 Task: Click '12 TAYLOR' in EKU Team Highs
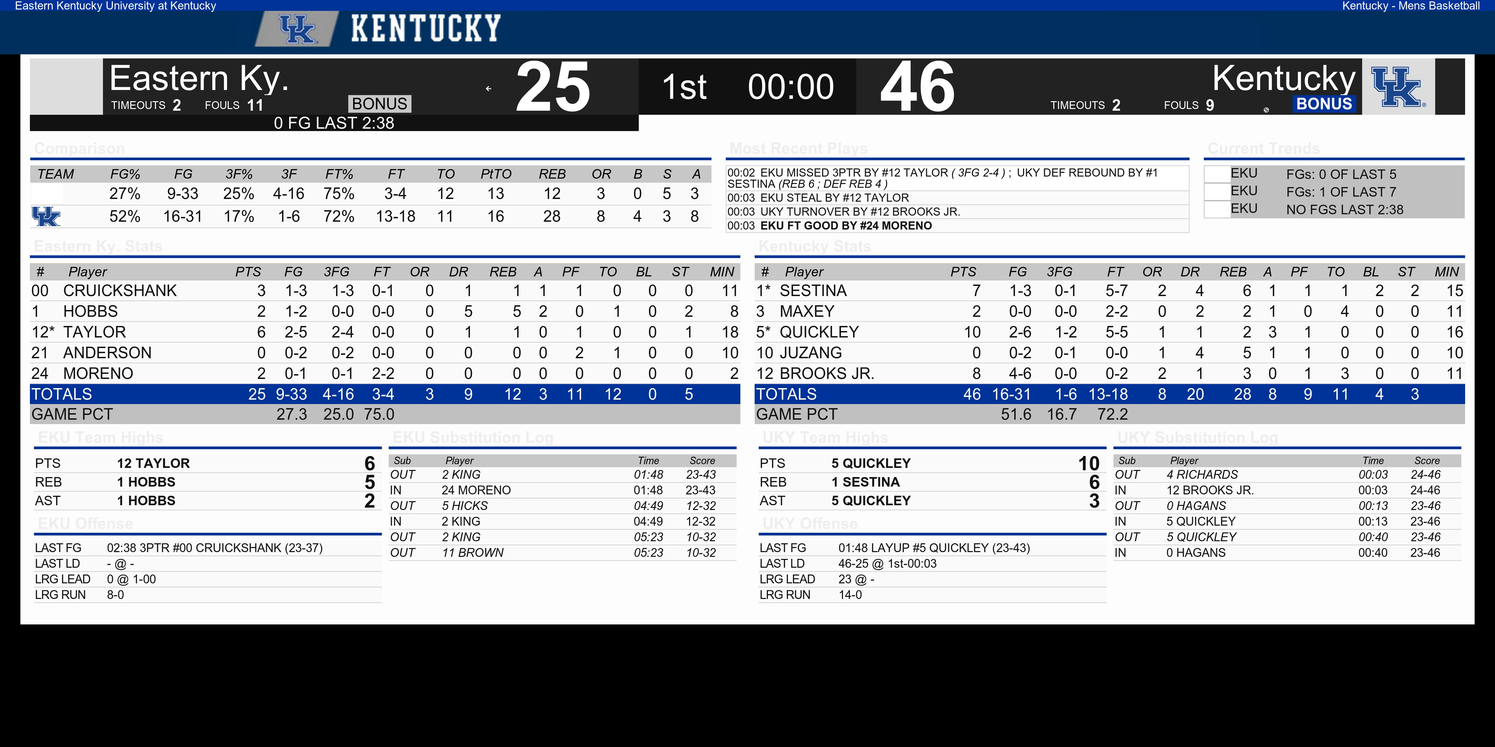point(153,463)
